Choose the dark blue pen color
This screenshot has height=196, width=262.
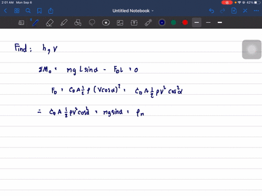tap(162, 22)
